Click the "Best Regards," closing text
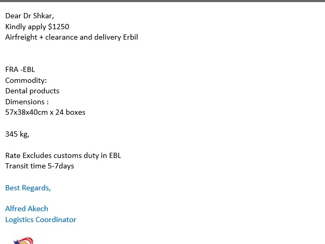Image resolution: width=325 pixels, height=244 pixels. (28, 188)
